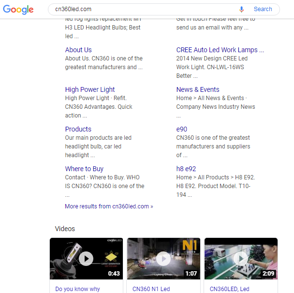Click the Search button

[263, 9]
